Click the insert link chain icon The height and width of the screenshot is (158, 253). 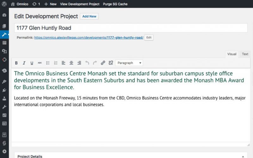point(103,63)
